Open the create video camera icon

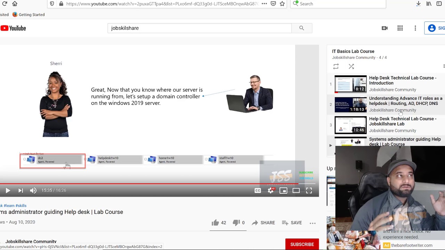click(x=385, y=28)
